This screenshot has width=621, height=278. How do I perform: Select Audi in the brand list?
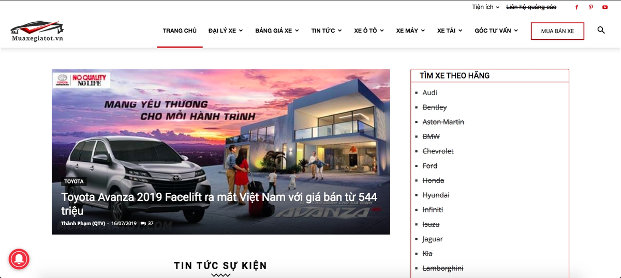coord(430,92)
